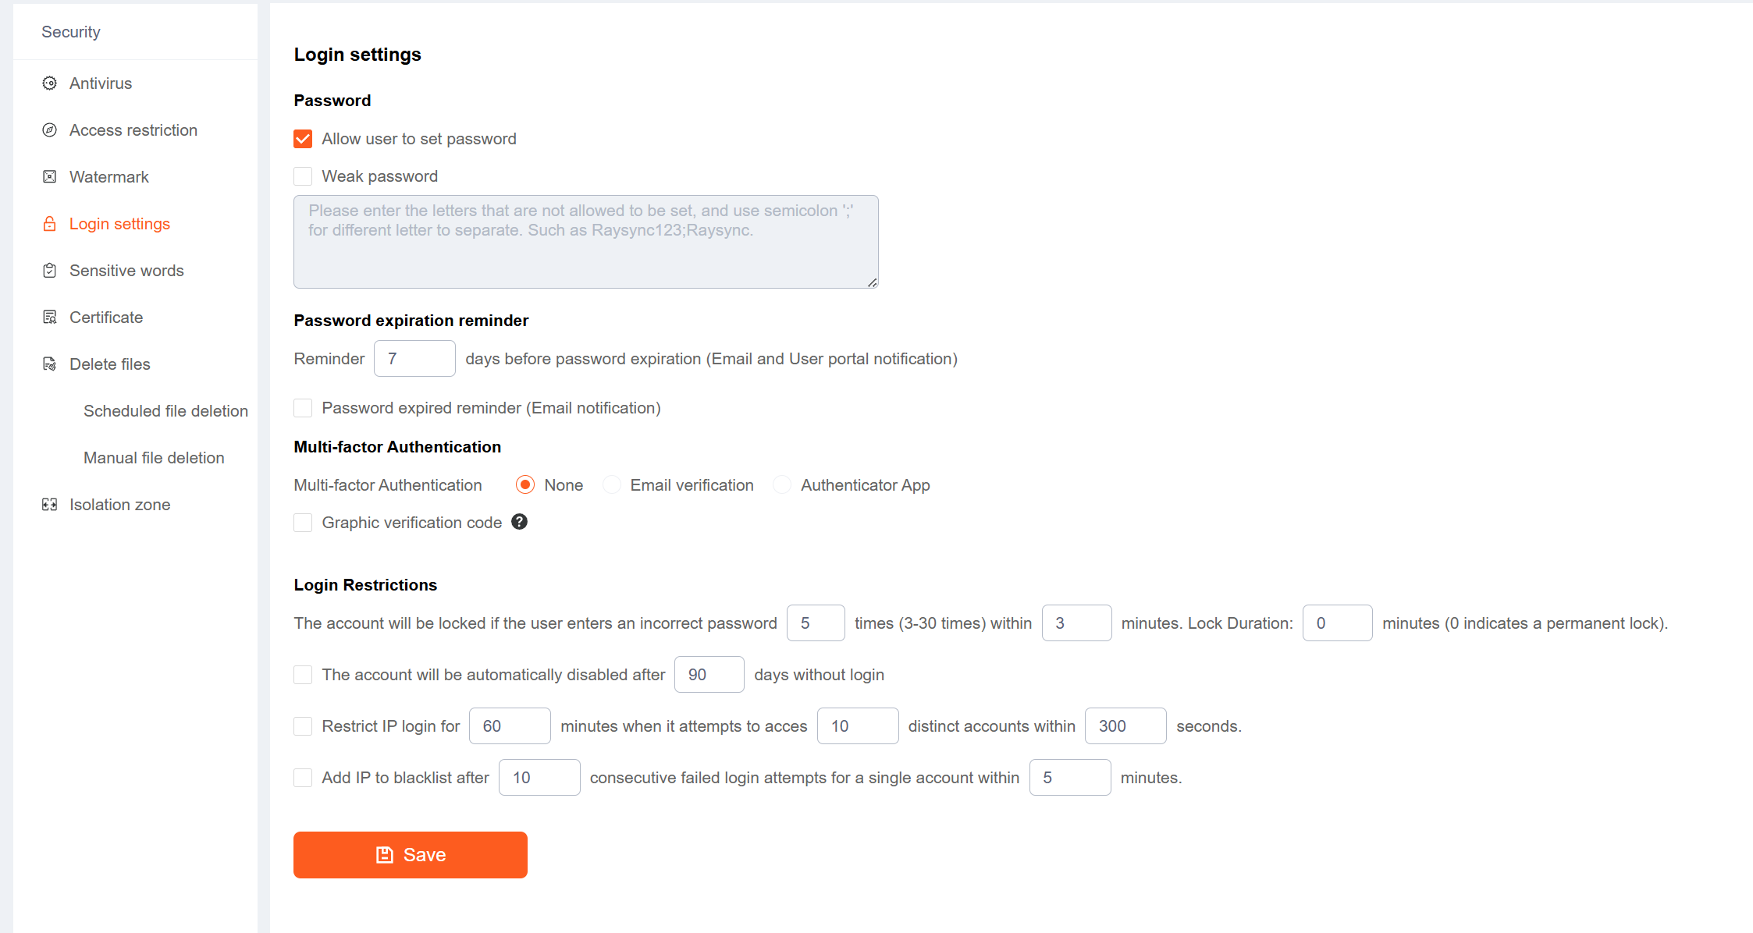Click the Access restriction compass icon
The image size is (1753, 933).
[x=50, y=130]
